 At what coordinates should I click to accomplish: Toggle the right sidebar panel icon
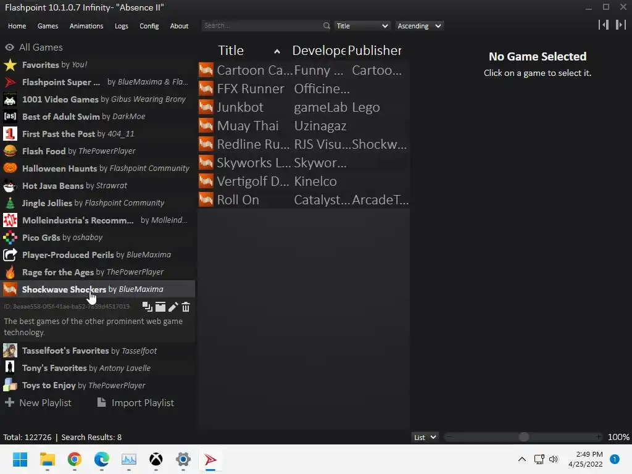point(621,25)
